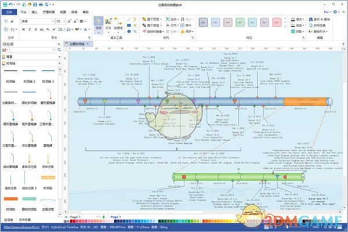Click the Print icon in quick access toolbar
Image resolution: width=348 pixels, height=232 pixels.
click(41, 5)
